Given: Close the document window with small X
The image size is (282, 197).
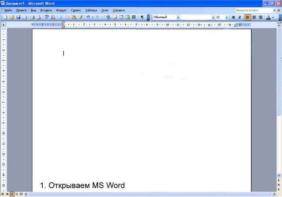Looking at the screenshot, I should pos(279,10).
